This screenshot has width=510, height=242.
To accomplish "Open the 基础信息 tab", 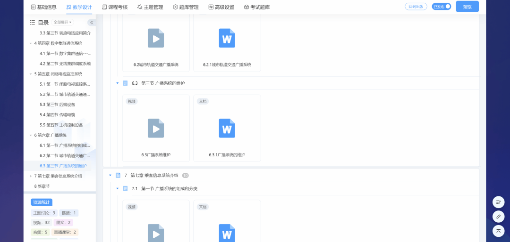I will [43, 7].
